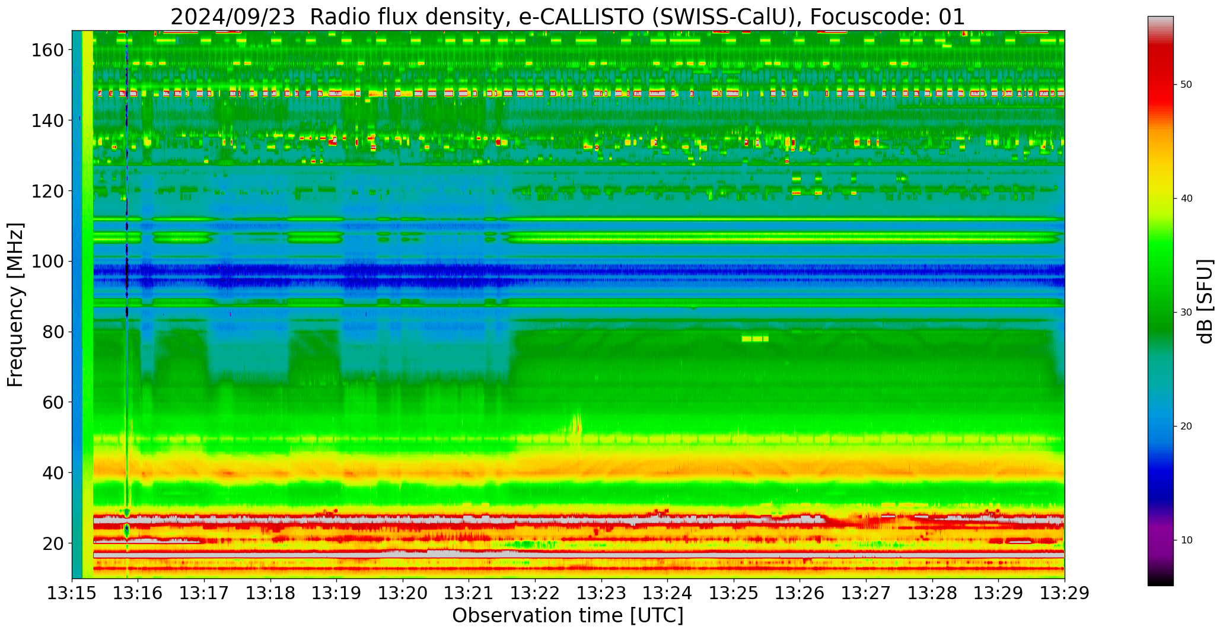The image size is (1223, 633).
Task: Click the 60 MHz frequency tick label
Action: pyautogui.click(x=53, y=402)
